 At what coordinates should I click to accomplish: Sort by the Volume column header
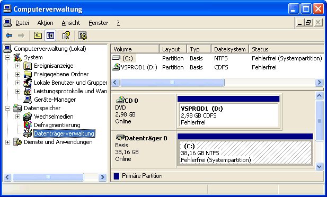point(135,49)
